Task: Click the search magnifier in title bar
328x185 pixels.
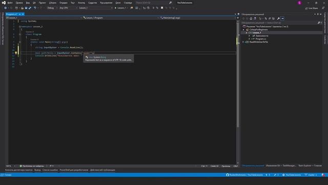Action: [x=171, y=3]
